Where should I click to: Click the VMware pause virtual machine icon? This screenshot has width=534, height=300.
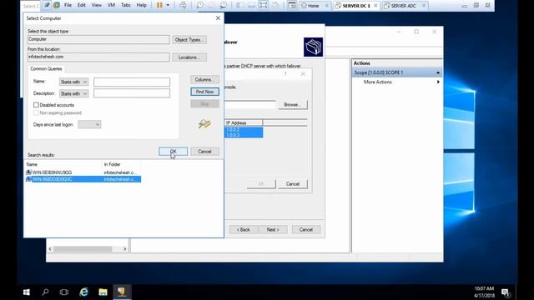(x=159, y=5)
